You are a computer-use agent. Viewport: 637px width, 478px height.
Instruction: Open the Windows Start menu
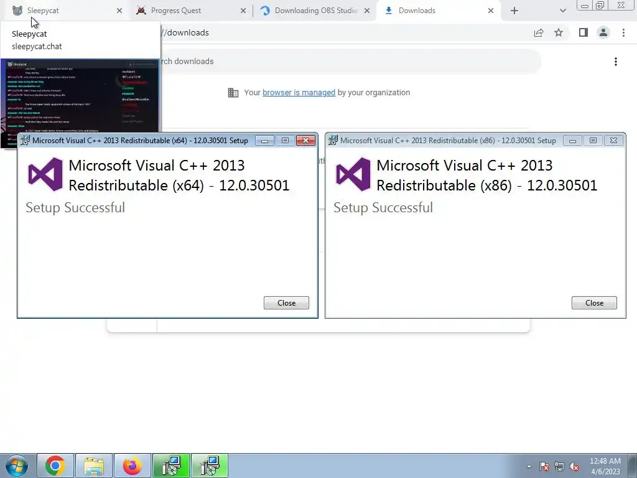pyautogui.click(x=17, y=466)
